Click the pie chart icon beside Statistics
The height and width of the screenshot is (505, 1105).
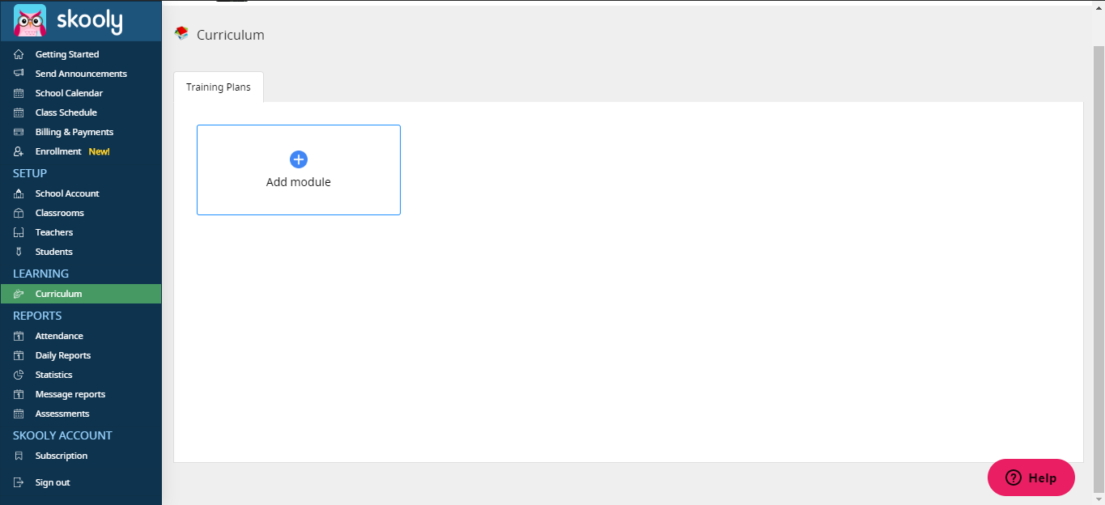pos(19,375)
